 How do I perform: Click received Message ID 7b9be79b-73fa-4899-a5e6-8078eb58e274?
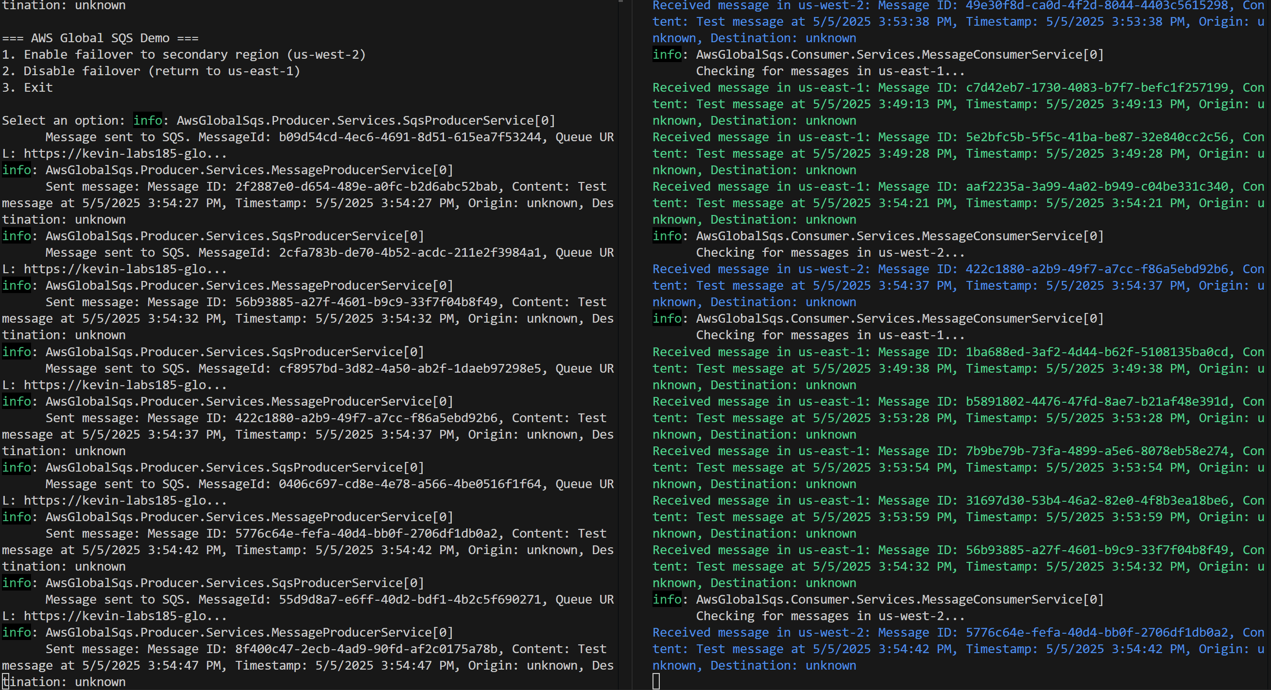[x=1097, y=451]
